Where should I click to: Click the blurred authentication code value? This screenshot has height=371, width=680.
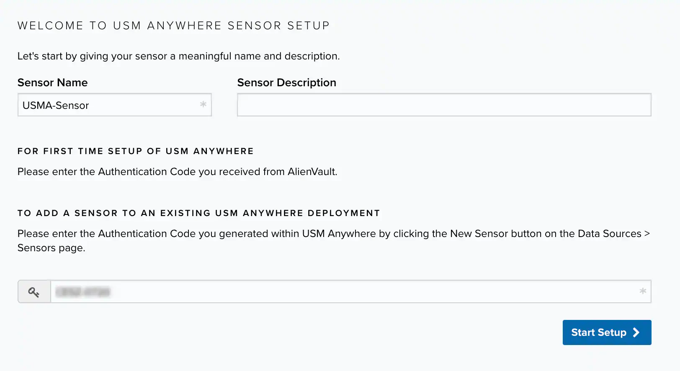coord(83,292)
